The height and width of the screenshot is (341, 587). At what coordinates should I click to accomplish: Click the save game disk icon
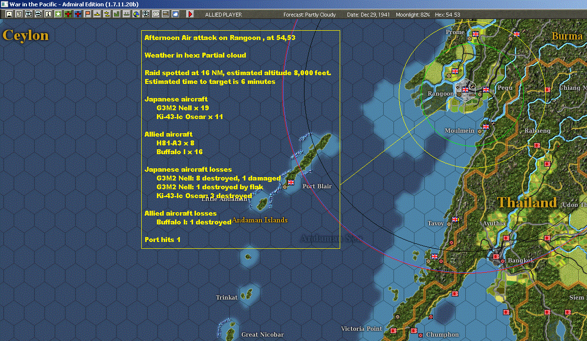pos(9,14)
